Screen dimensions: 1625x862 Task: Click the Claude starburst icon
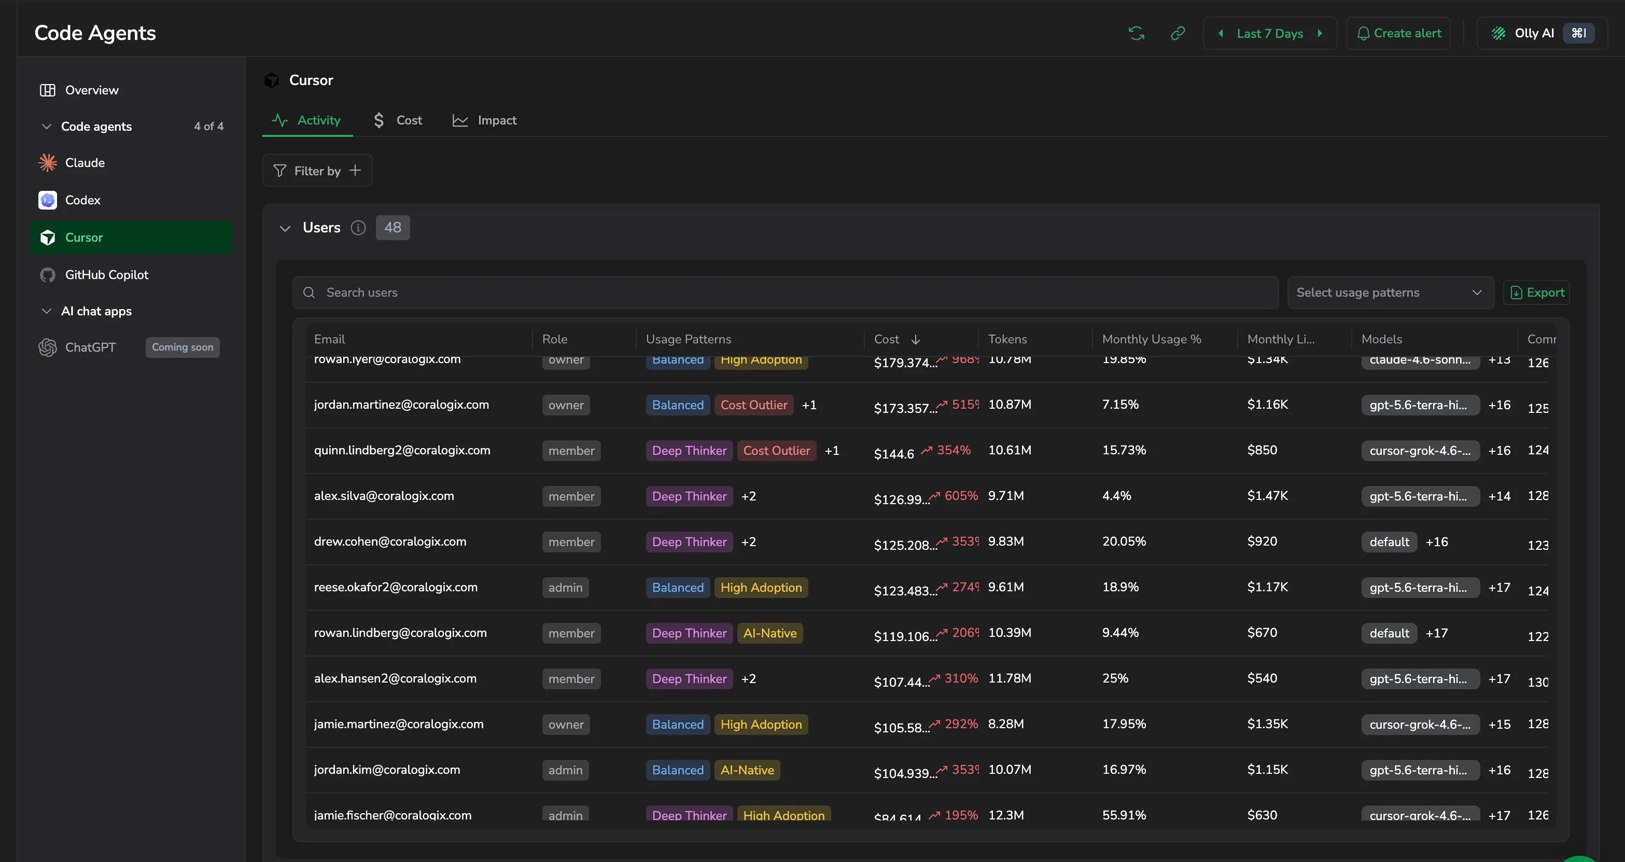pyautogui.click(x=47, y=163)
